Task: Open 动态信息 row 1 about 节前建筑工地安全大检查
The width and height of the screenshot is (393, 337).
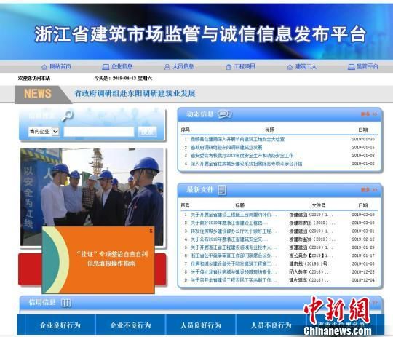Action: point(237,139)
